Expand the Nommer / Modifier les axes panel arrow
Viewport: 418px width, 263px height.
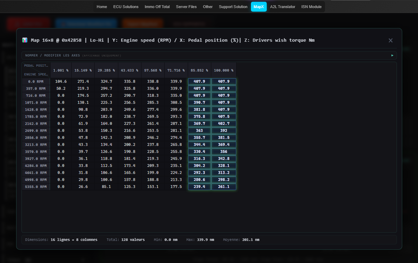pos(392,55)
